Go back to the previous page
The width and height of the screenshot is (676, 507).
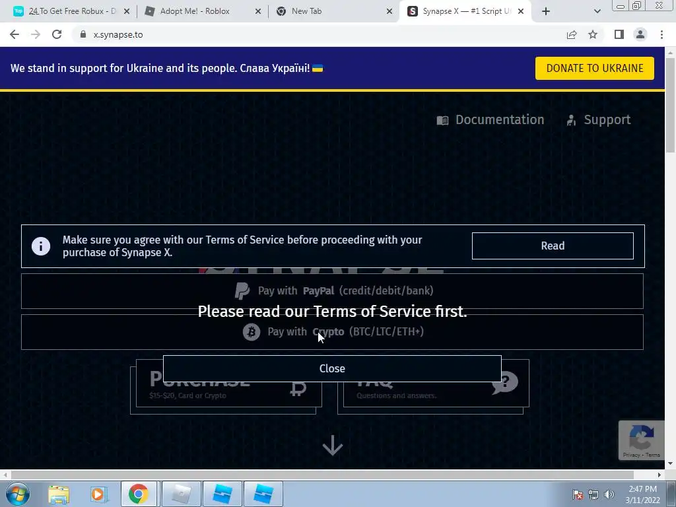tap(15, 34)
